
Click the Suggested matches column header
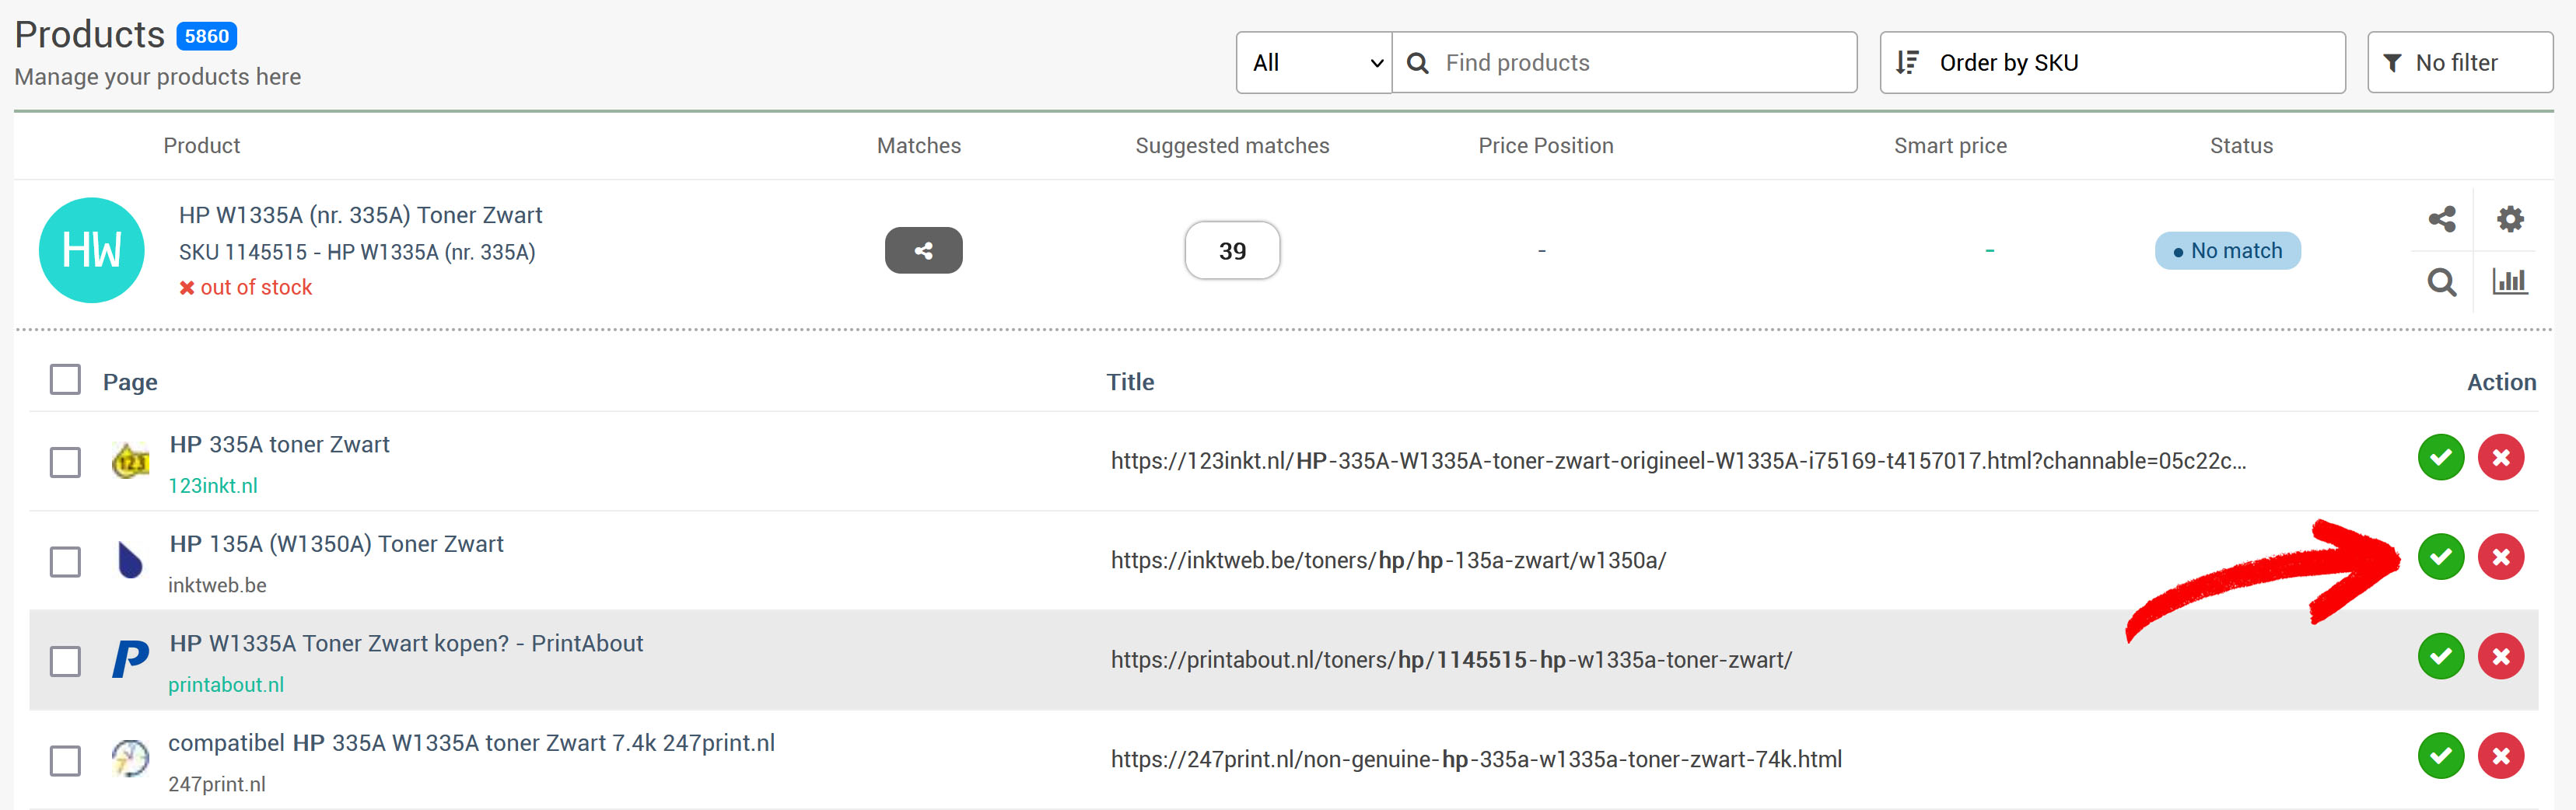(1231, 146)
